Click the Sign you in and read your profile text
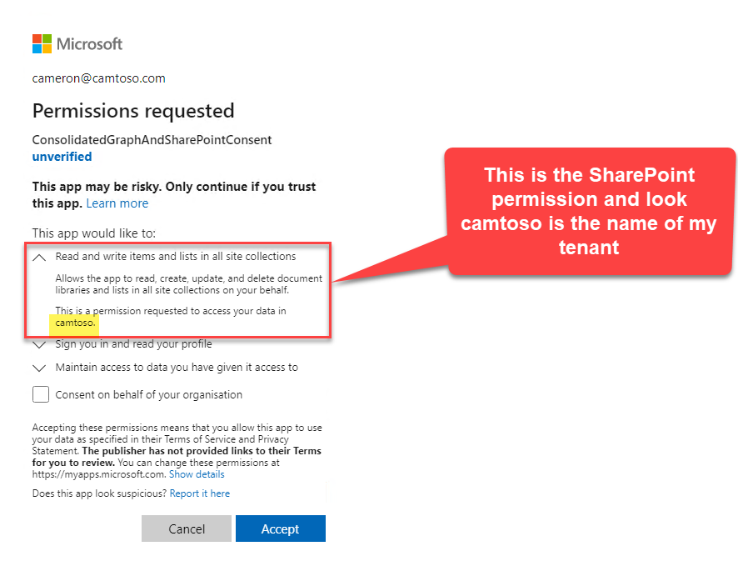The height and width of the screenshot is (566, 738). (x=133, y=344)
